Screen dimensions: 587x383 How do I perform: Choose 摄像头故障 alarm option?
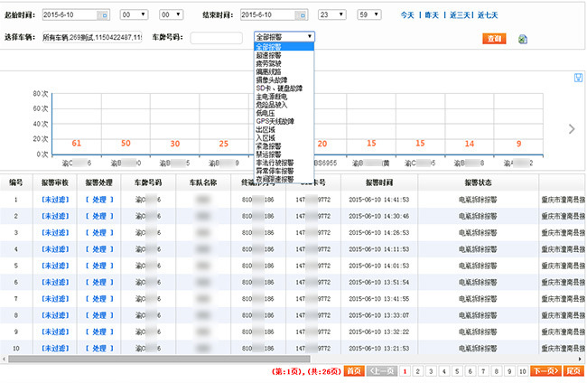[272, 80]
